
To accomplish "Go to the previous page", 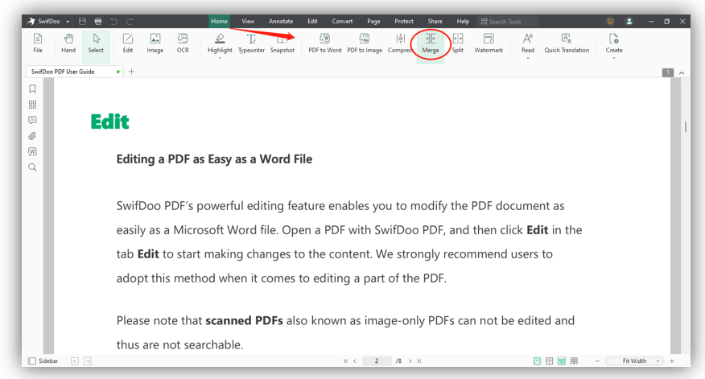I will (355, 361).
